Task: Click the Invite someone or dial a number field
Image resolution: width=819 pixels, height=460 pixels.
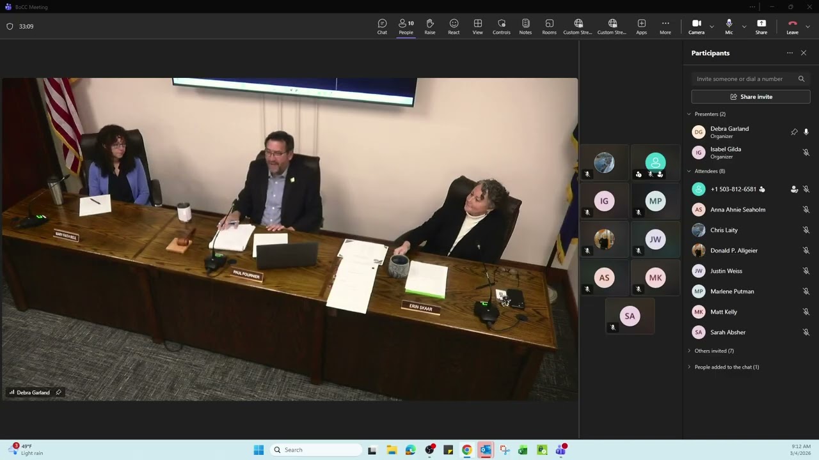Action: pyautogui.click(x=751, y=79)
